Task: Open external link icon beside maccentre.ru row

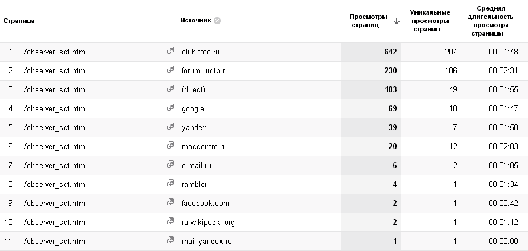Action: click(x=170, y=146)
